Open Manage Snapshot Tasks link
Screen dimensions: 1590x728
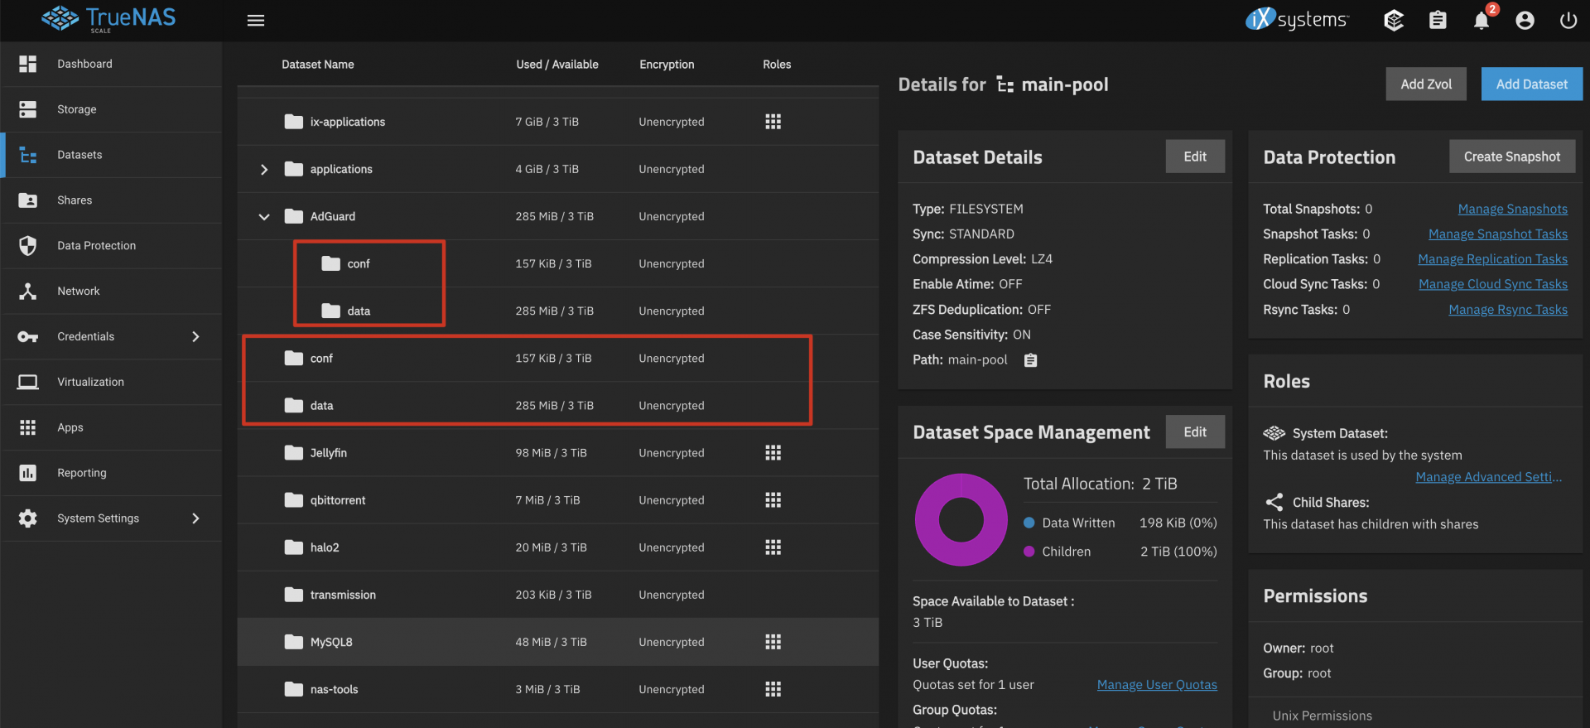click(1498, 234)
